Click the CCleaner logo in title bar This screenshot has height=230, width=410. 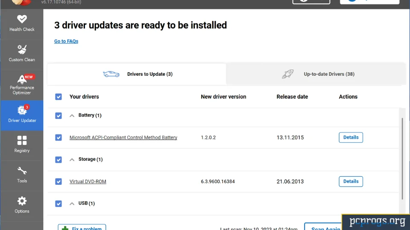(21, 3)
